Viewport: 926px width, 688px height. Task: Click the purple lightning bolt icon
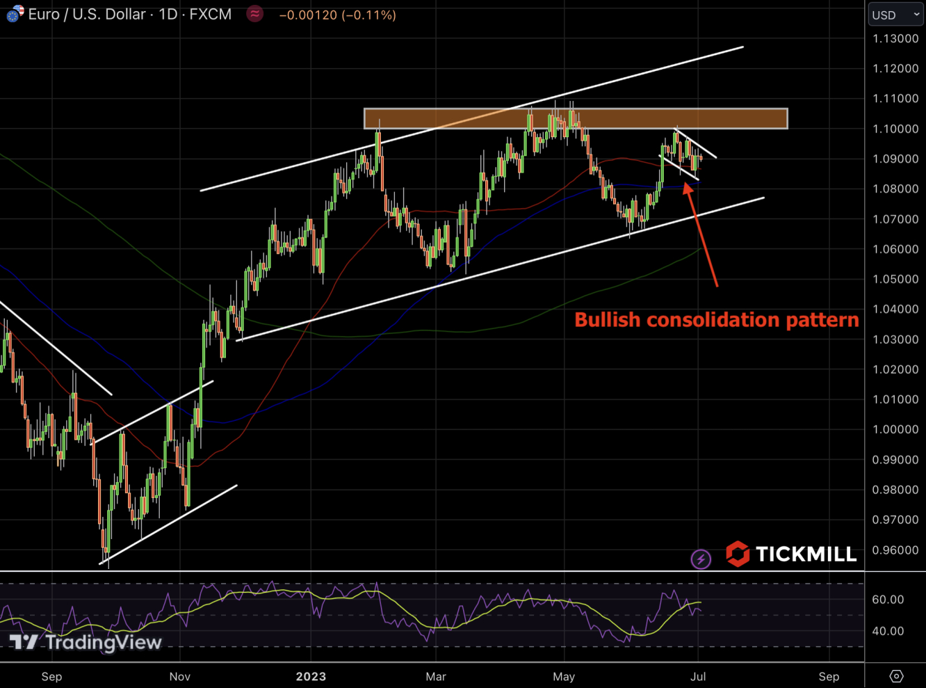pyautogui.click(x=701, y=559)
